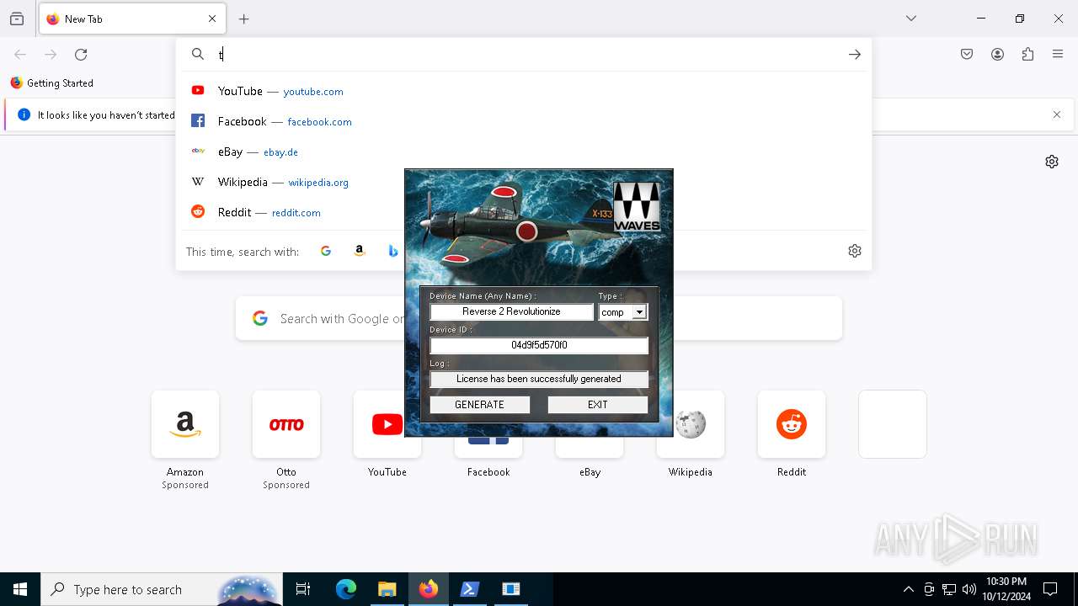Open a new tab with plus button

tap(244, 19)
